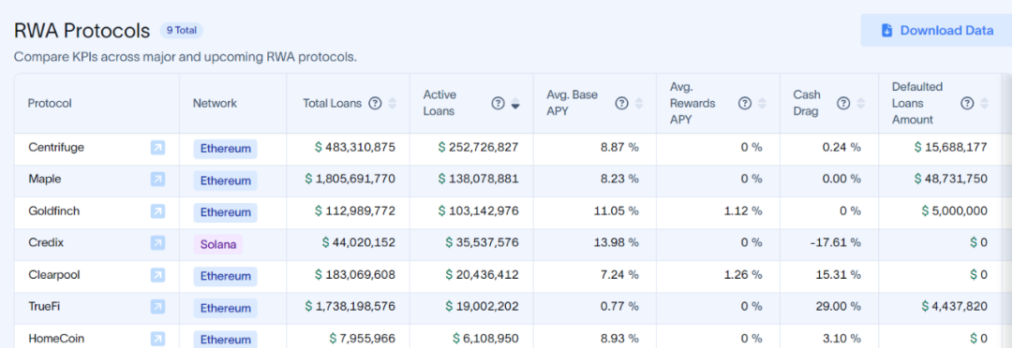
Task: Select Ethereum tag in HomeCoin row
Action: (225, 339)
